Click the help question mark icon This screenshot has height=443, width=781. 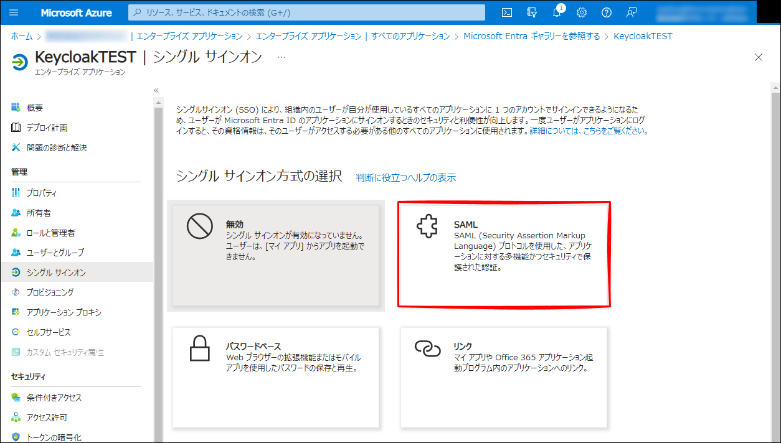(x=607, y=12)
